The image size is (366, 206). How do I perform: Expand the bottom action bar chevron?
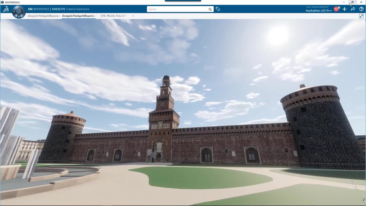[183, 204]
